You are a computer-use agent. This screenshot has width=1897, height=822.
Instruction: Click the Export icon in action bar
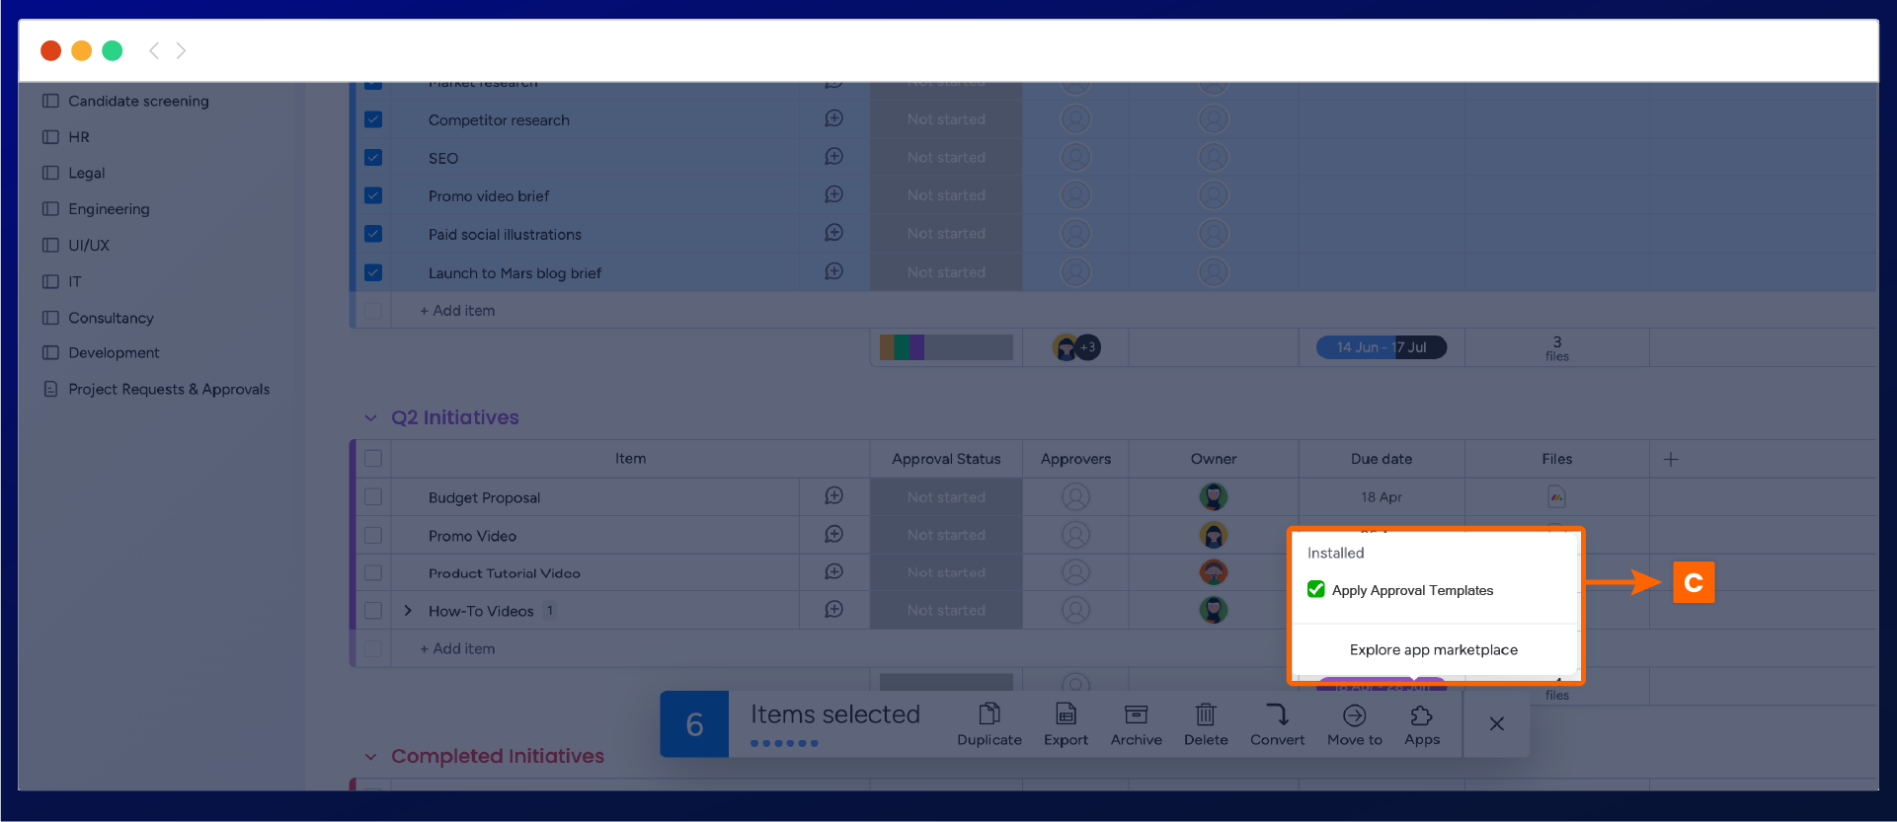pos(1066,714)
